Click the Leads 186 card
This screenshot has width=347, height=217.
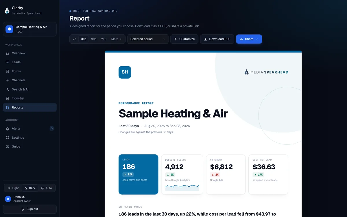pos(139,174)
